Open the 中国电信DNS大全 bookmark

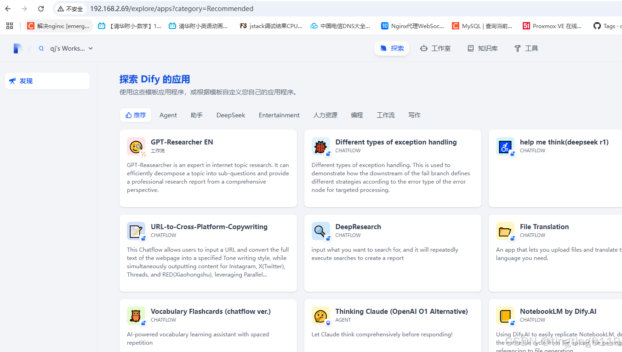pyautogui.click(x=340, y=26)
